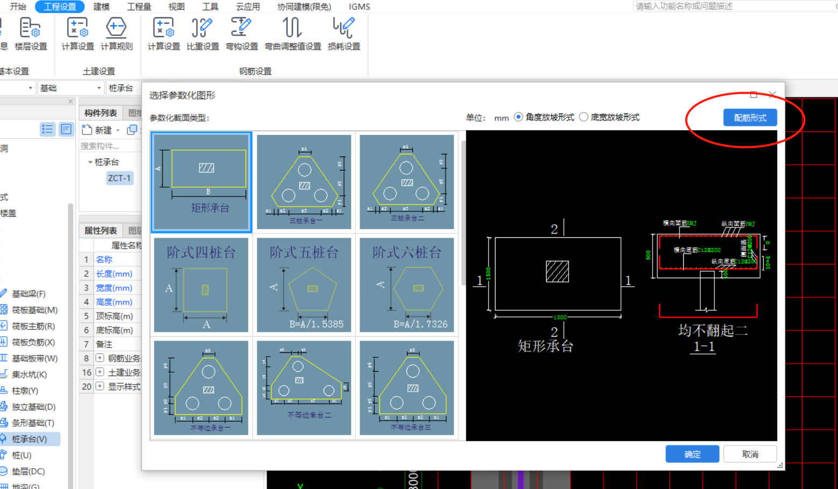Viewport: 838px width, 489px height.
Task: Select 基础梁(F) in the sidebar
Action: coord(28,294)
